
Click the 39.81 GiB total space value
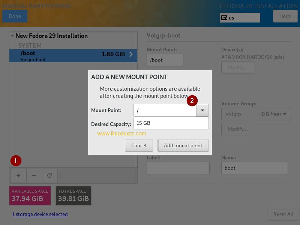pos(73,199)
